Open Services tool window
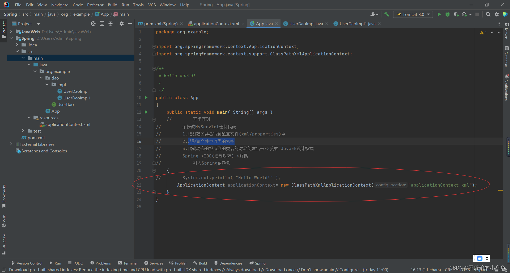 coord(154,263)
